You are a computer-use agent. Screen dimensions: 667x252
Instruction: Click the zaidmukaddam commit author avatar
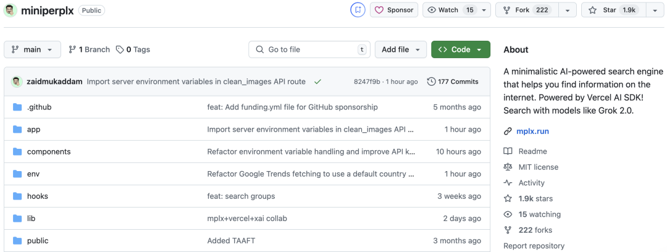[x=17, y=82]
